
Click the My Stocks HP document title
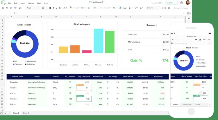coord(98,2)
